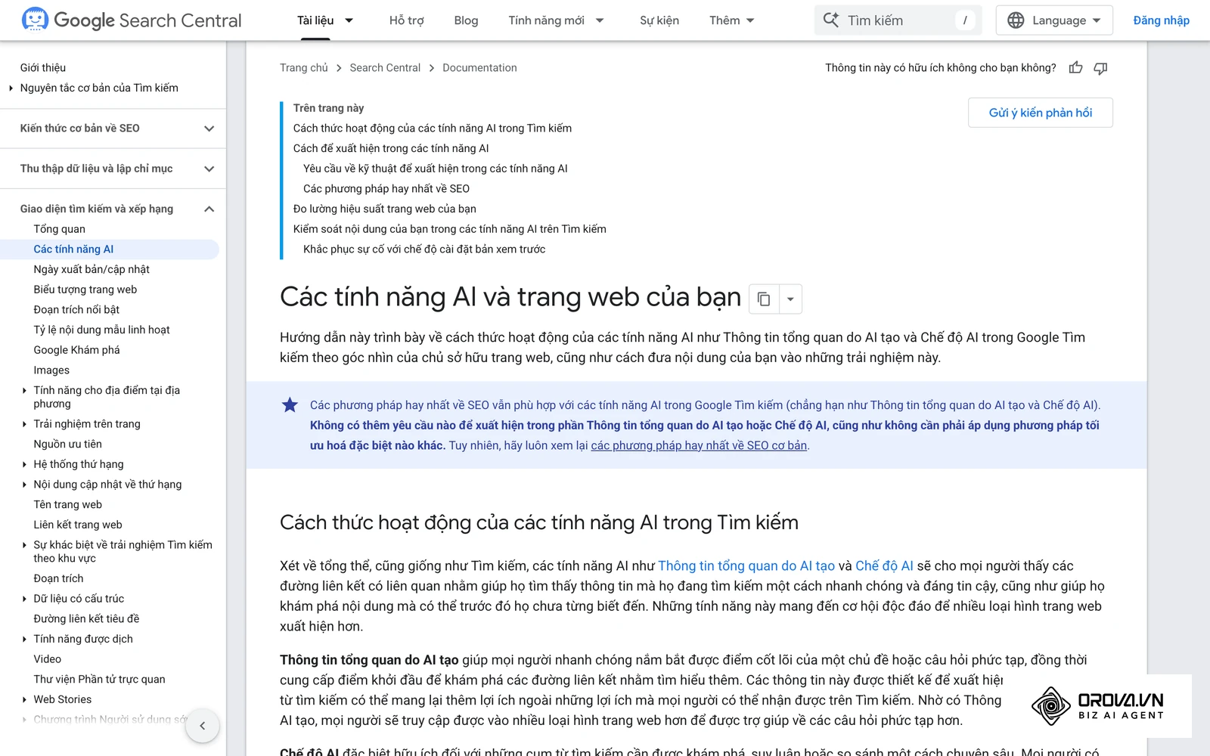The width and height of the screenshot is (1210, 756).
Task: Copy page using the copy icon
Action: [x=764, y=299]
